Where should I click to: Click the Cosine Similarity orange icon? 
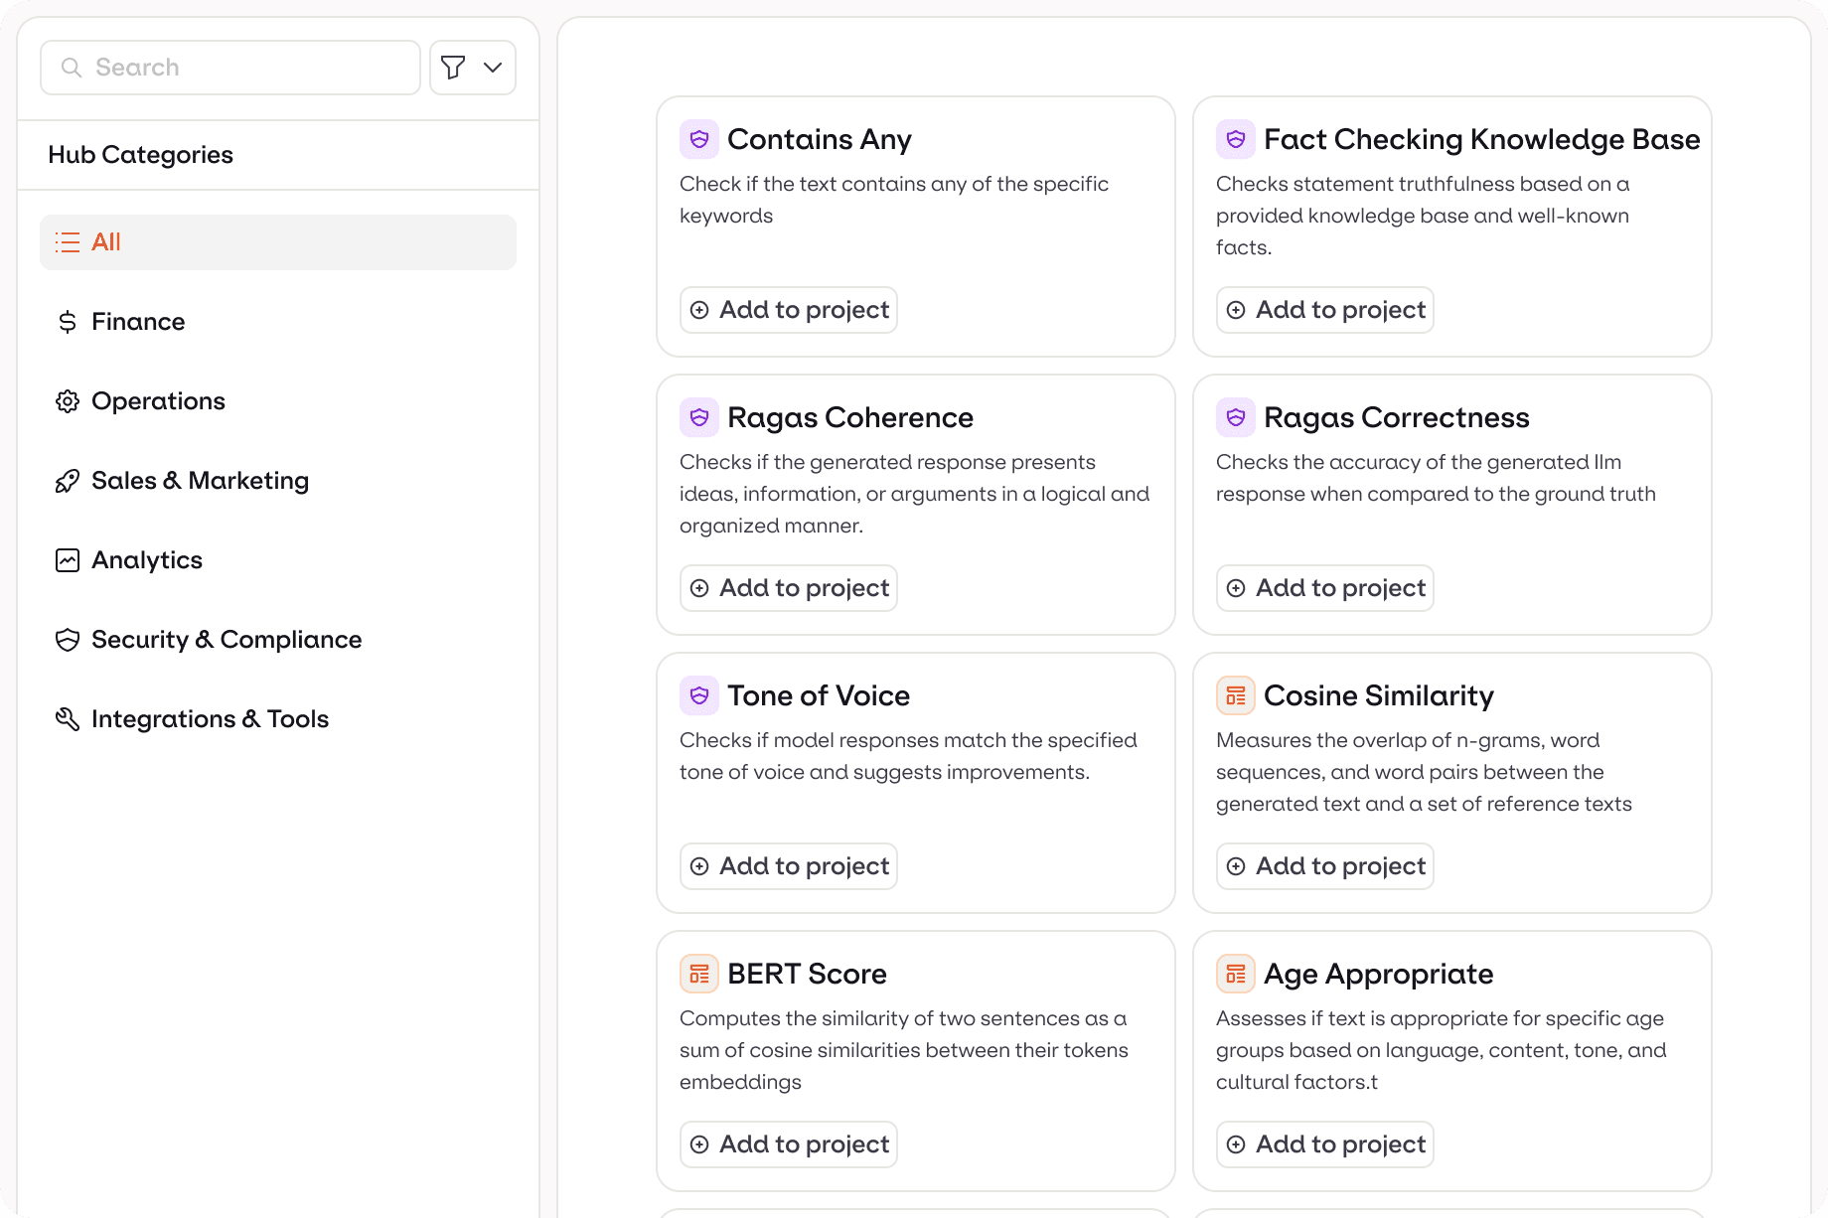[x=1236, y=695]
